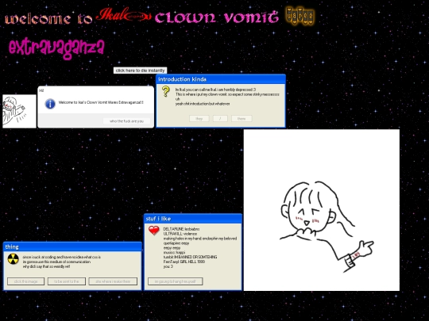Click the red Ikal logo in header
This screenshot has height=321, width=429.
pyautogui.click(x=123, y=15)
